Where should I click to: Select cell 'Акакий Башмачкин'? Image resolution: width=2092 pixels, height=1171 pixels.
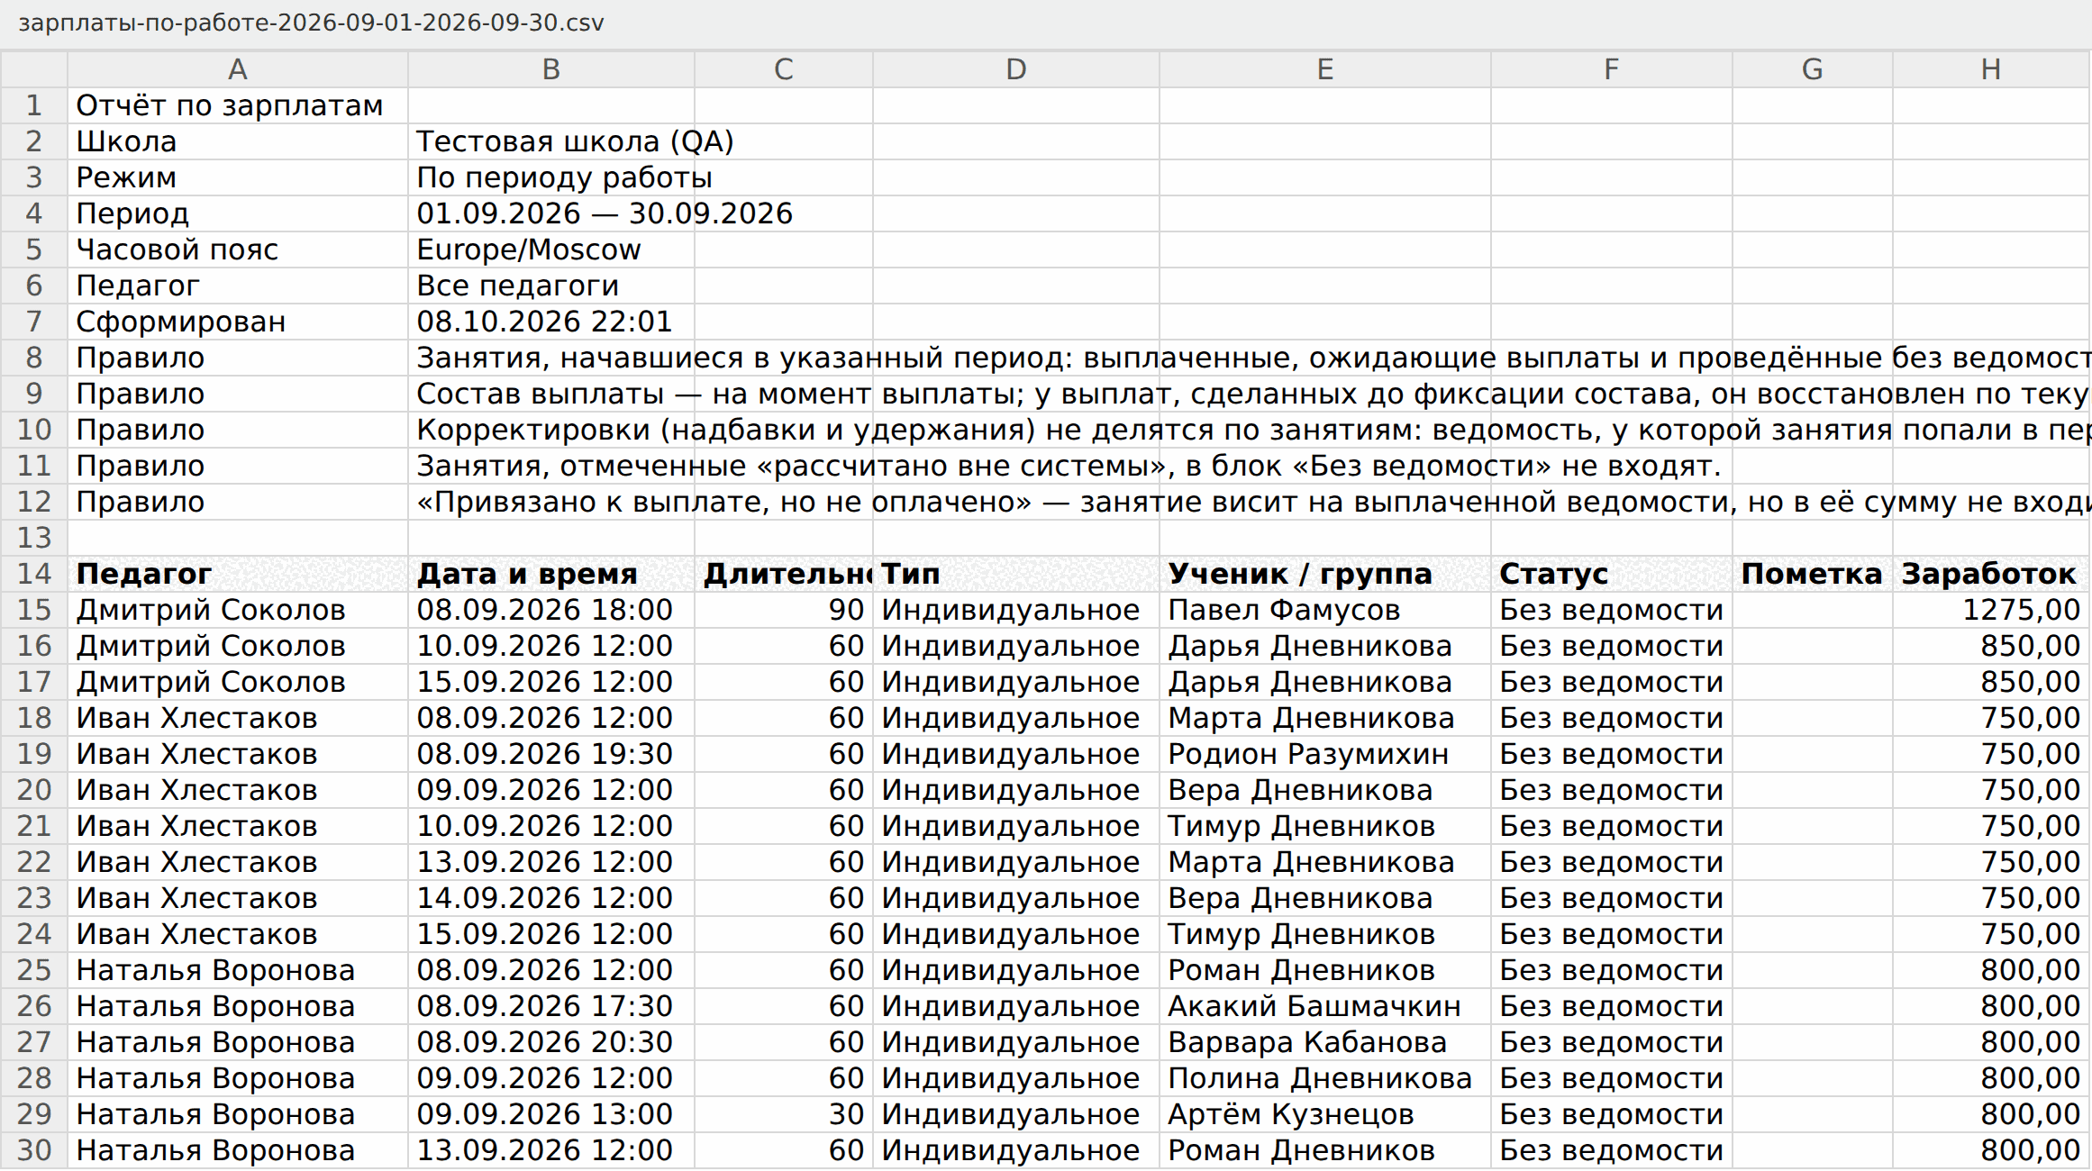coord(1325,1006)
